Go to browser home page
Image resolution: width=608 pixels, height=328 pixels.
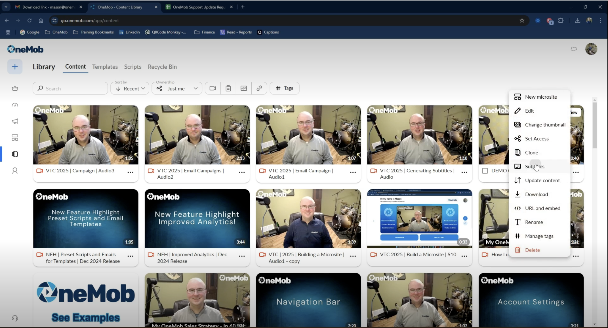[x=41, y=20]
